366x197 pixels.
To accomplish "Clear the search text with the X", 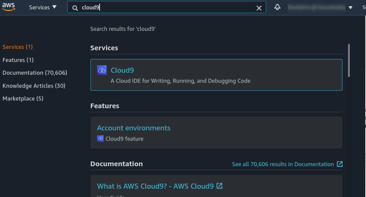I will pyautogui.click(x=259, y=8).
